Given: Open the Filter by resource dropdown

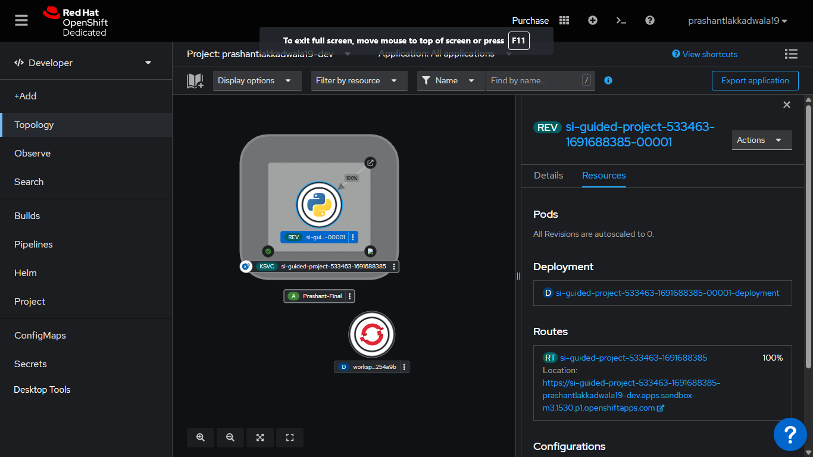Looking at the screenshot, I should tap(359, 80).
